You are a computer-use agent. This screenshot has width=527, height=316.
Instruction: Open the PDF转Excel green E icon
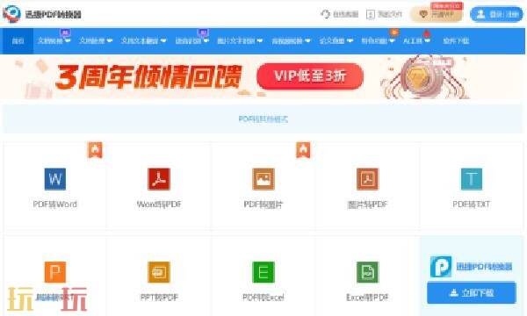click(x=263, y=272)
